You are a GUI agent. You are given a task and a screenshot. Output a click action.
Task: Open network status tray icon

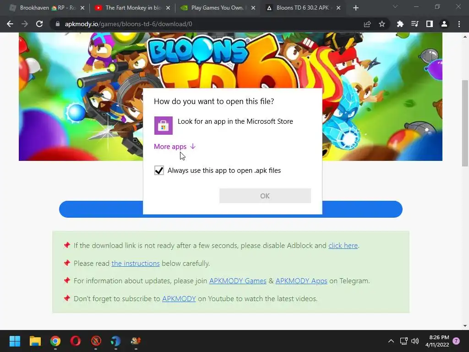(x=404, y=341)
